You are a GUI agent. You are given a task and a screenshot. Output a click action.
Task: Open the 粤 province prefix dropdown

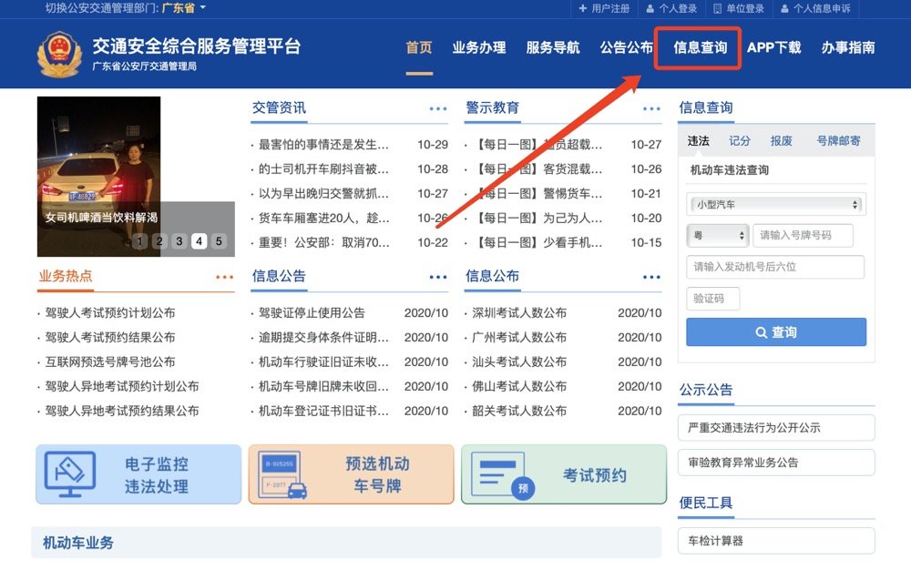[717, 236]
